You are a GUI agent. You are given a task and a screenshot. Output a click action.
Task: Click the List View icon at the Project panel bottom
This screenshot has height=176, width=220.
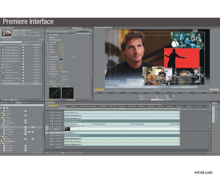(x=1, y=100)
